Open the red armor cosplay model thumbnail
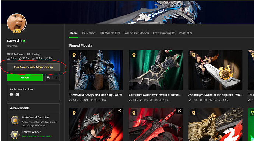The height and width of the screenshot is (141, 254). 96,124
